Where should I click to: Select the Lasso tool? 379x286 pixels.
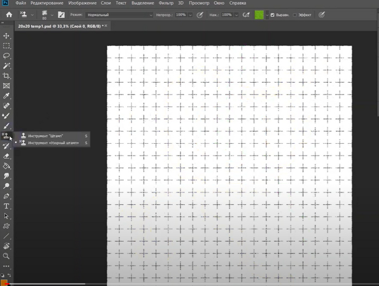pos(6,56)
